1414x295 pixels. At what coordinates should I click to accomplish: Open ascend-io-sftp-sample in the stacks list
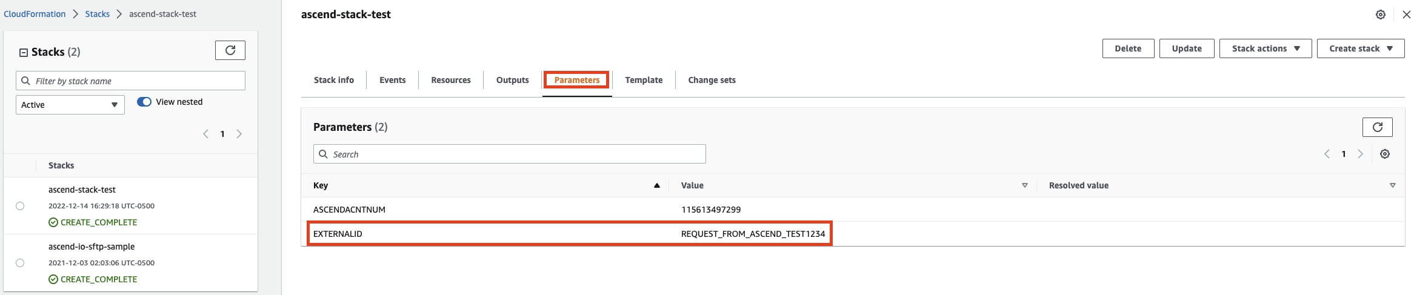click(92, 247)
